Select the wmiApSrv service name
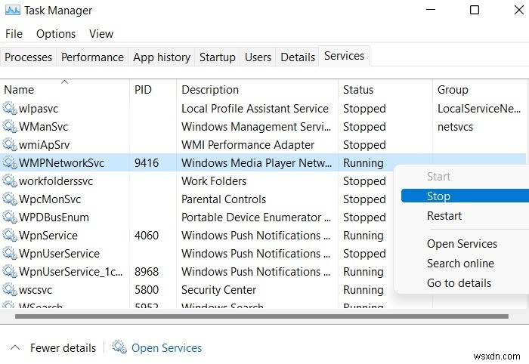Image resolution: width=529 pixels, height=364 pixels. [x=44, y=144]
